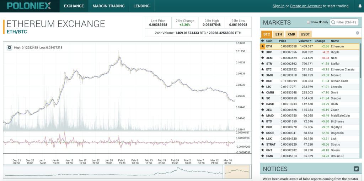This screenshot has height=181, width=364.
Task: Click the 24hr High value 0.06487548
Action: coord(212,25)
